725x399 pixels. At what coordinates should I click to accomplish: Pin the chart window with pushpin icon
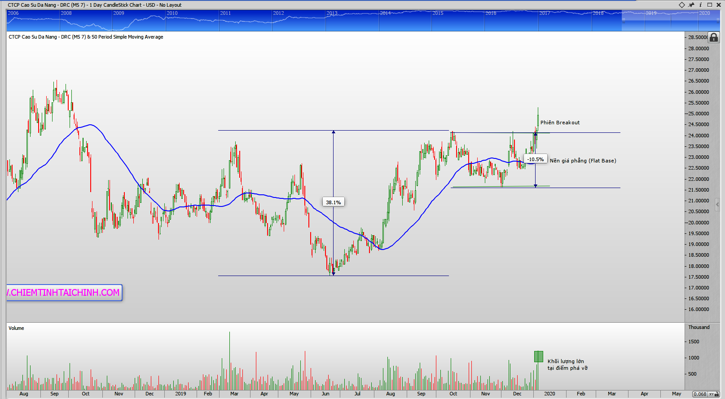click(x=691, y=5)
